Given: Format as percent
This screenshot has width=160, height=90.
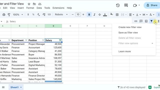Looking at the screenshot, I should point(33,14).
